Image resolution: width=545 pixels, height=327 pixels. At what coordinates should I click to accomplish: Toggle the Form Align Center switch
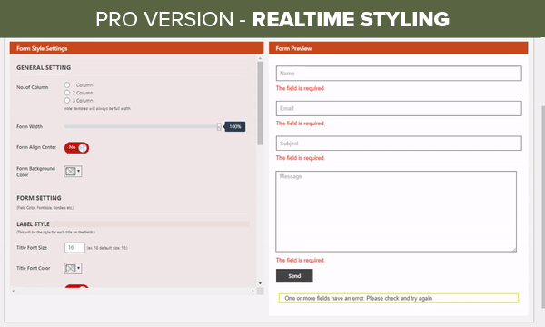pos(76,148)
